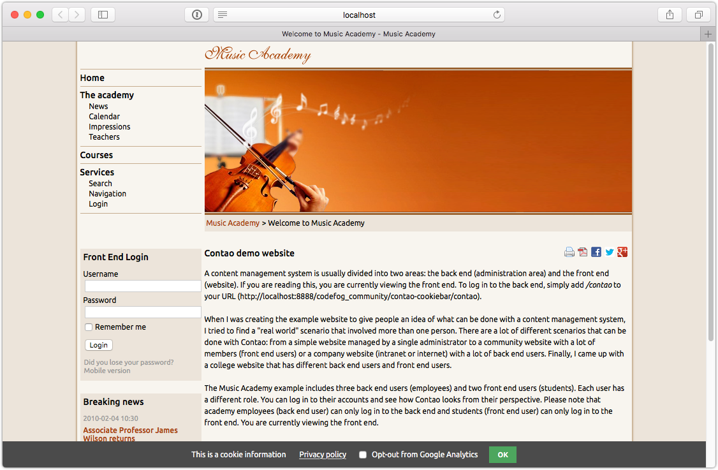Click the Login submit button
718x470 pixels.
pos(99,345)
